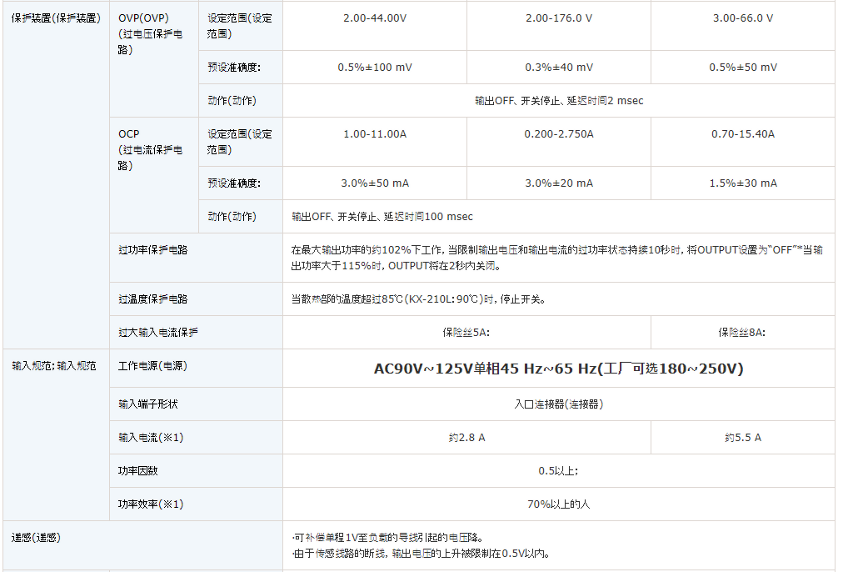Screen dimensions: 843x572
Task: Click the 过功率保护电路 row label
Action: pos(153,249)
